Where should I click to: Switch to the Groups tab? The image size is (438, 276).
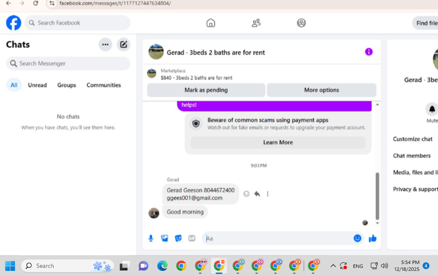[x=66, y=85]
